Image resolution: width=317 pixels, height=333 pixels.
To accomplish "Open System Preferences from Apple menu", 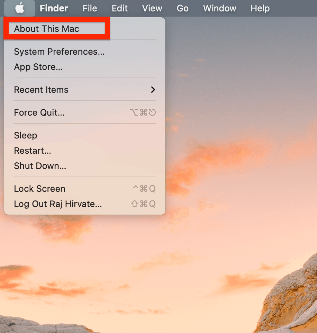I will pos(59,52).
